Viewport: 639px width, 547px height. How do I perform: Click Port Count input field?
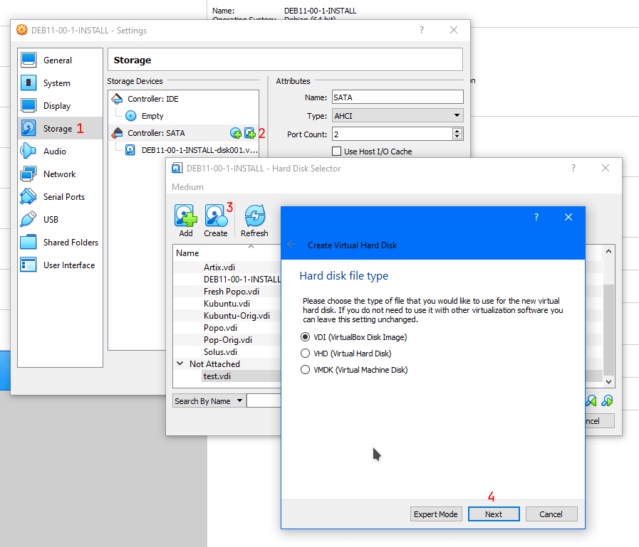(392, 134)
